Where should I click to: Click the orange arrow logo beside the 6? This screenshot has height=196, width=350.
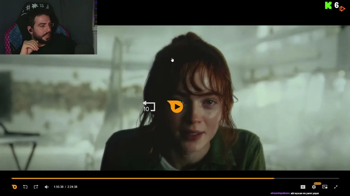(342, 9)
